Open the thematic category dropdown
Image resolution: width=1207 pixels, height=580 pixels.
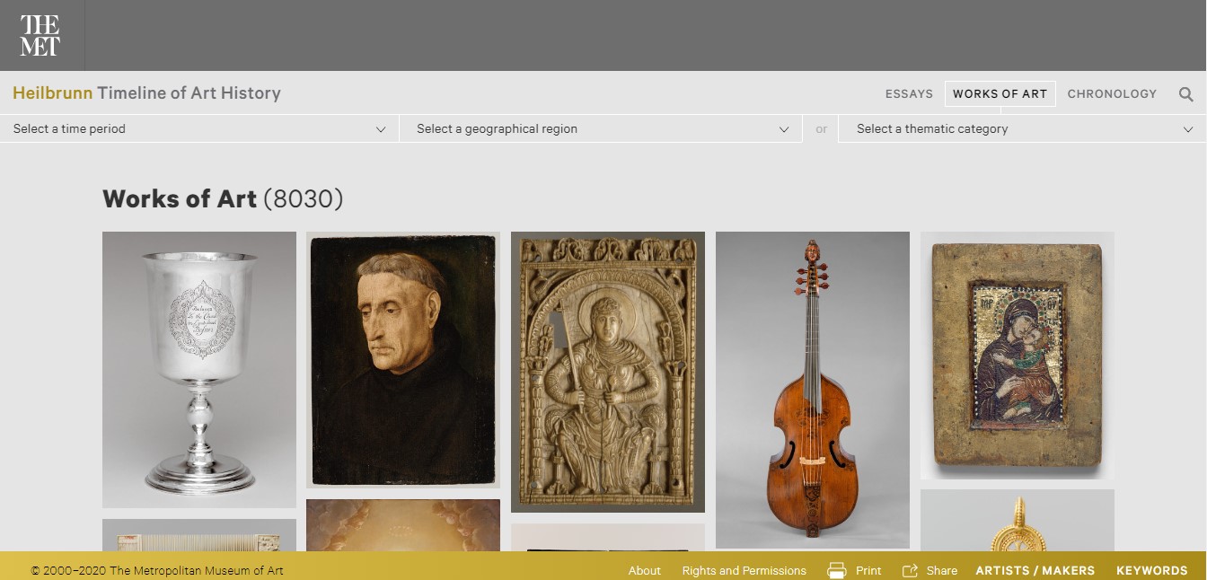pyautogui.click(x=1023, y=128)
